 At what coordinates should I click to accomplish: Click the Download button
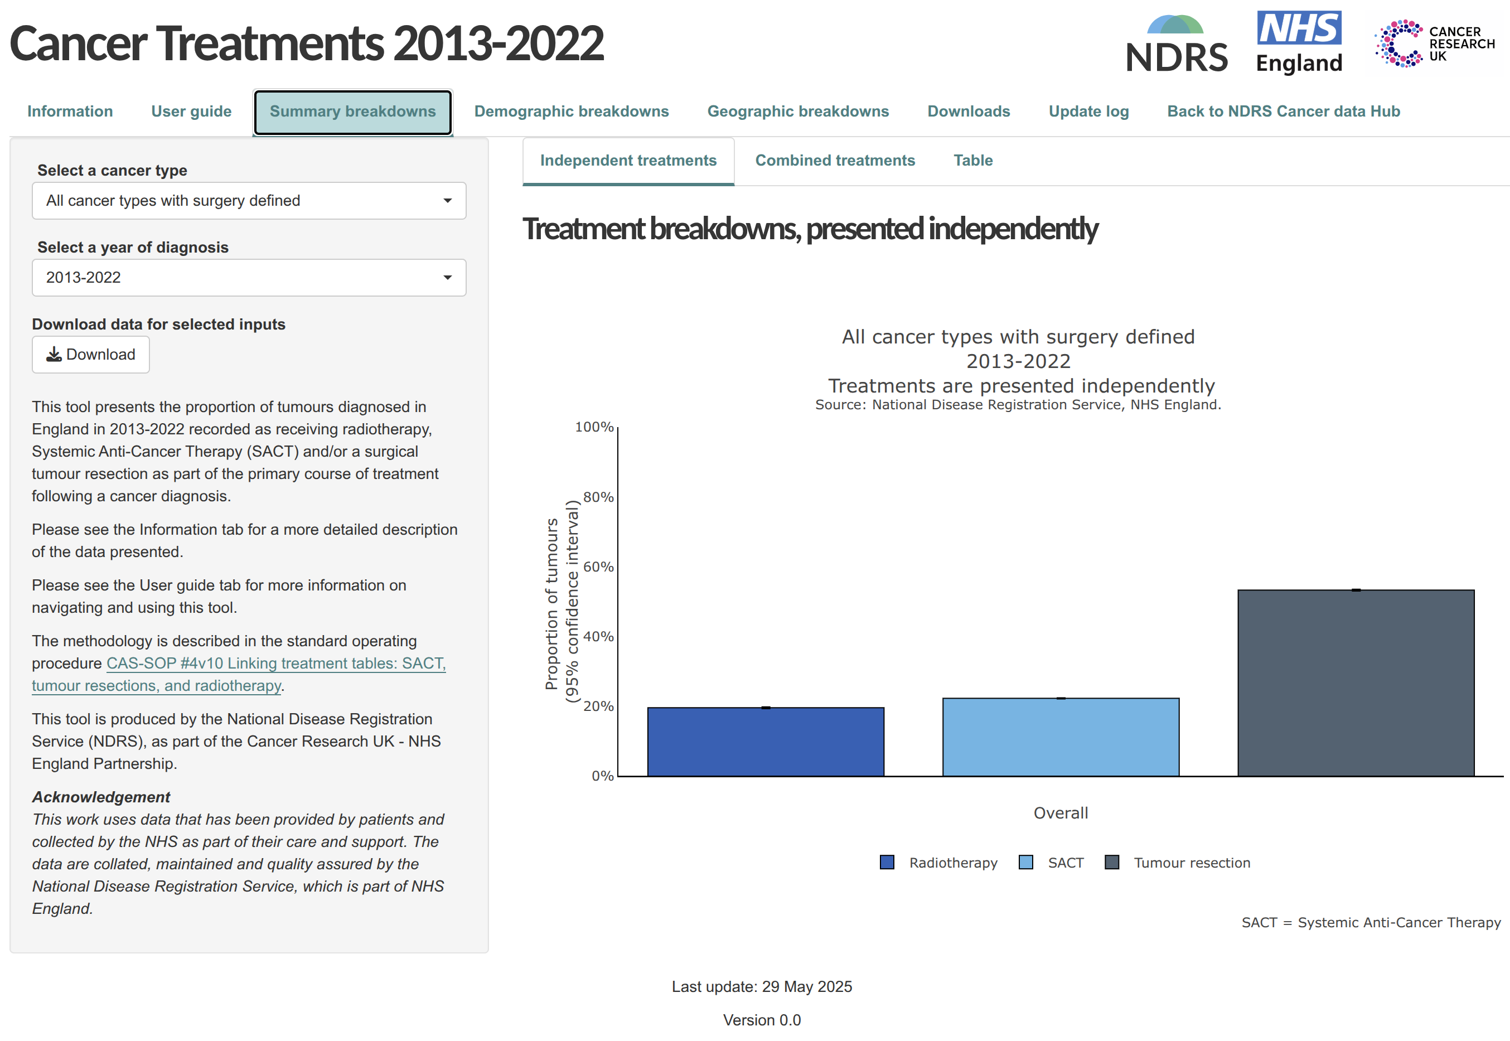(x=91, y=354)
